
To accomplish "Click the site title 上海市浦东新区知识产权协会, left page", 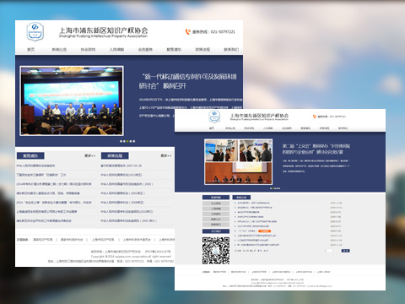I will [103, 30].
